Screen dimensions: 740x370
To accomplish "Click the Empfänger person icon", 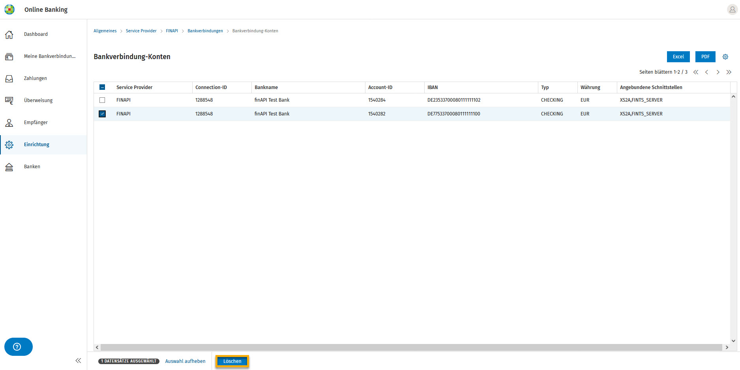I will coord(9,123).
